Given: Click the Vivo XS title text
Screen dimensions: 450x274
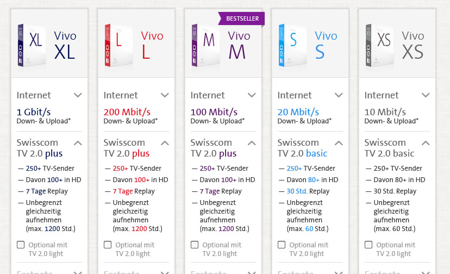Looking at the screenshot, I should click(x=412, y=45).
